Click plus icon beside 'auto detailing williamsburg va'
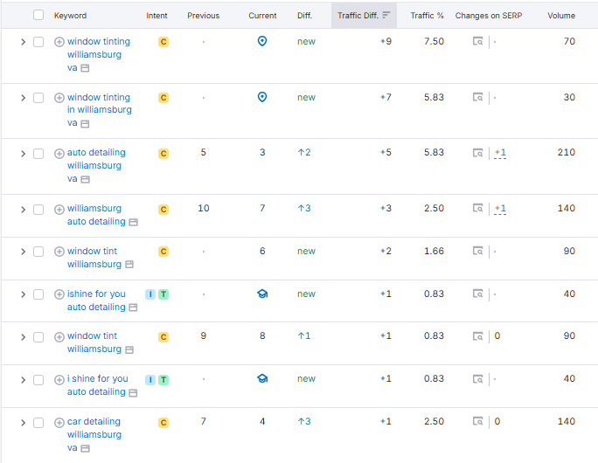The image size is (598, 463). (x=59, y=153)
